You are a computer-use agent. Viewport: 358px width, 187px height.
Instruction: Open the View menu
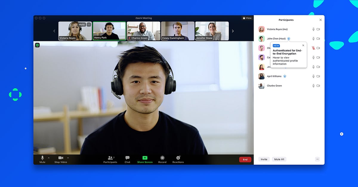point(247,18)
